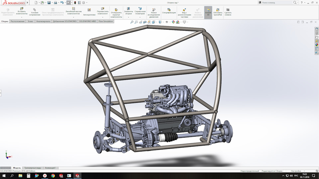Image resolution: width=319 pixels, height=179 pixels.
Task: Open the Flow Simulation tab
Action: 106,21
